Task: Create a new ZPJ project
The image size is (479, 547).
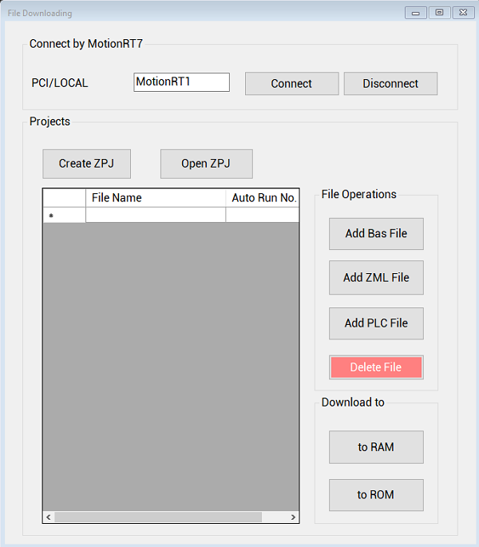Action: click(x=86, y=164)
